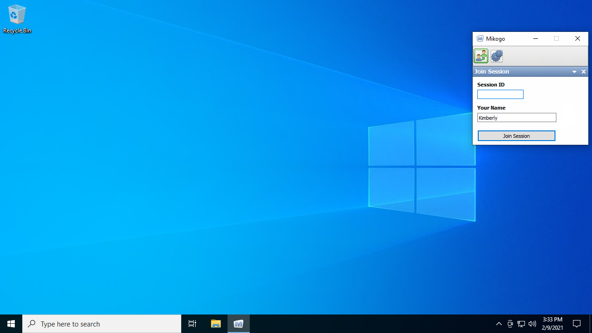
Task: Open the clock showing 3:33 PM
Action: pos(553,324)
